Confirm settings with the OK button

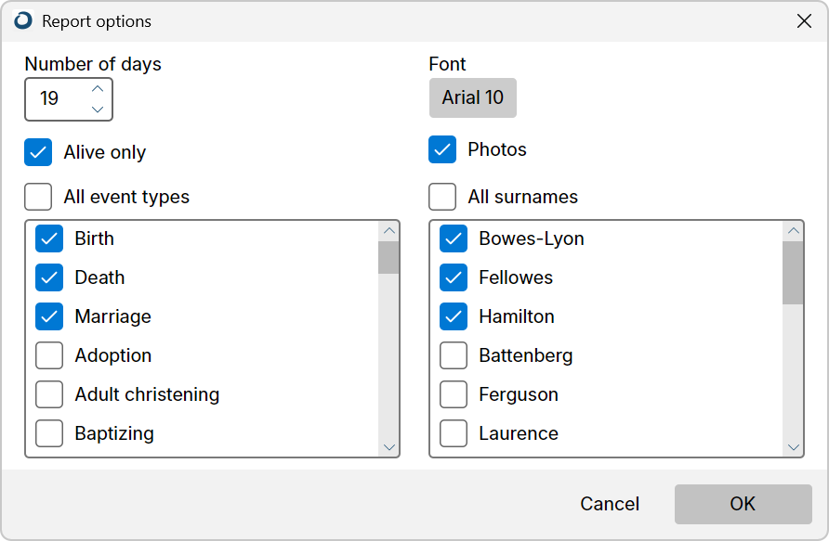tap(743, 504)
